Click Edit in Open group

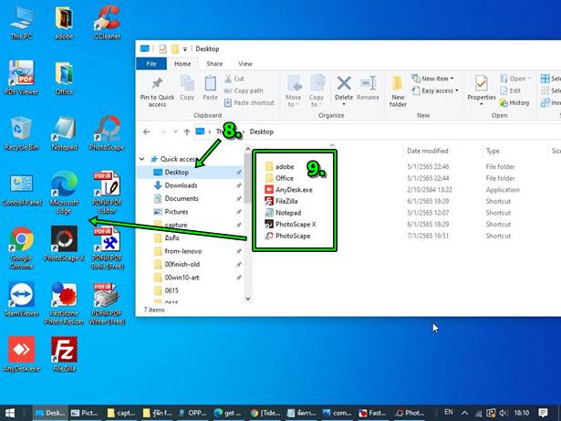511,90
